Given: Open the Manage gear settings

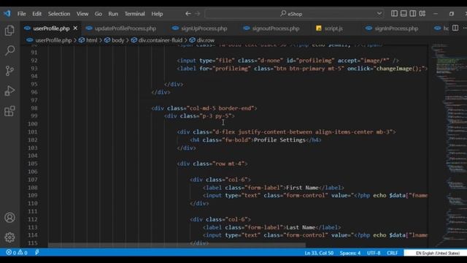Looking at the screenshot, I should pos(9,237).
